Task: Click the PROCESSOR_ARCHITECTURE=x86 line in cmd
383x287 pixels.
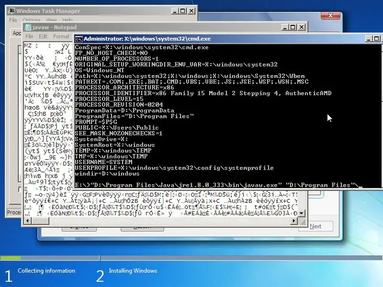Action: point(124,88)
